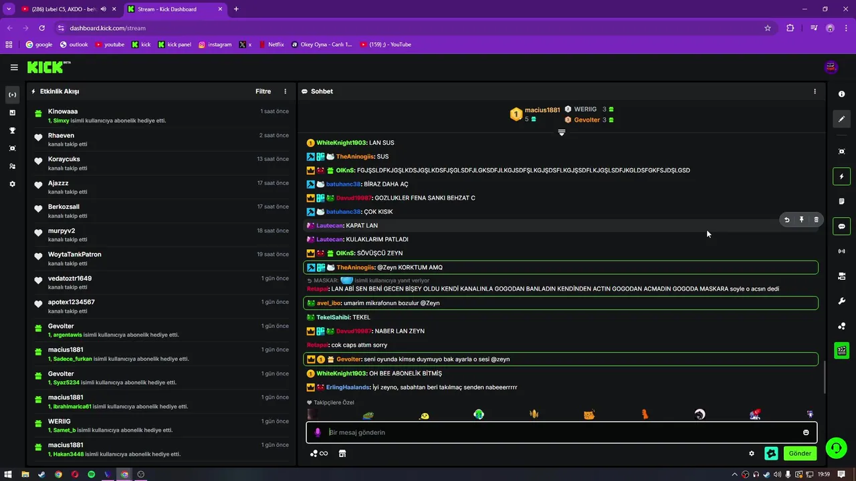Click the argentawls gifted user name
Viewport: 856px width, 481px height.
[x=68, y=335]
